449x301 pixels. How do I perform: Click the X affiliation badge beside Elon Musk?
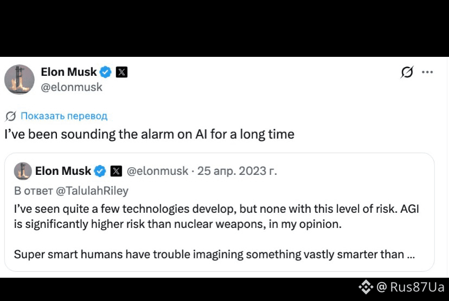(x=121, y=72)
